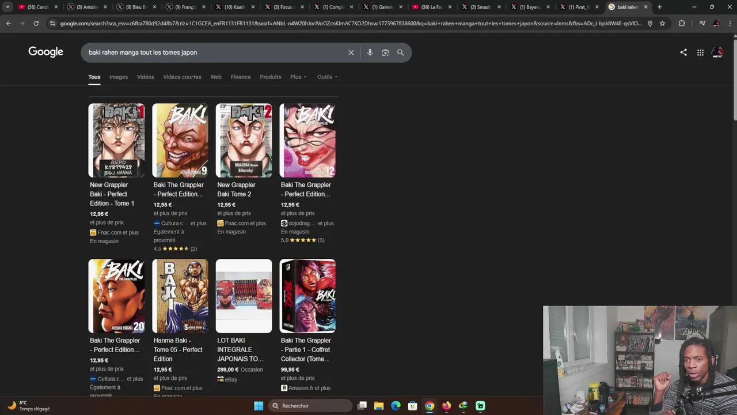The width and height of the screenshot is (737, 415).
Task: Open Hanma Baki Tome 05 cover
Action: pyautogui.click(x=180, y=296)
